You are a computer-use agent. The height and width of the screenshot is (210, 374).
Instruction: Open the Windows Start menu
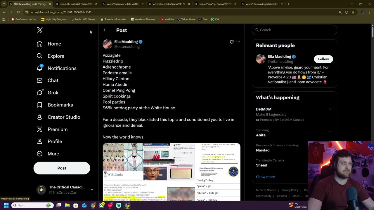click(x=6, y=205)
